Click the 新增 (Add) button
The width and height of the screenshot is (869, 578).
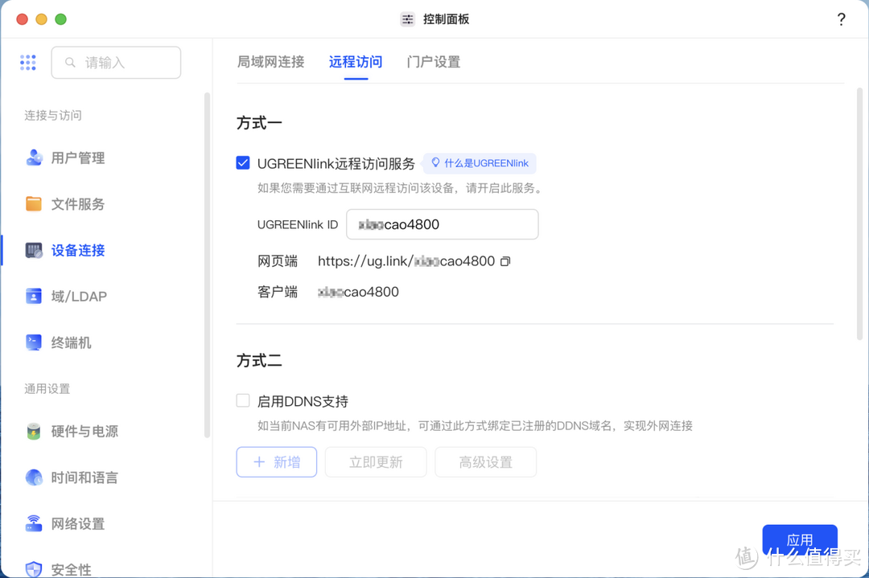pos(277,461)
